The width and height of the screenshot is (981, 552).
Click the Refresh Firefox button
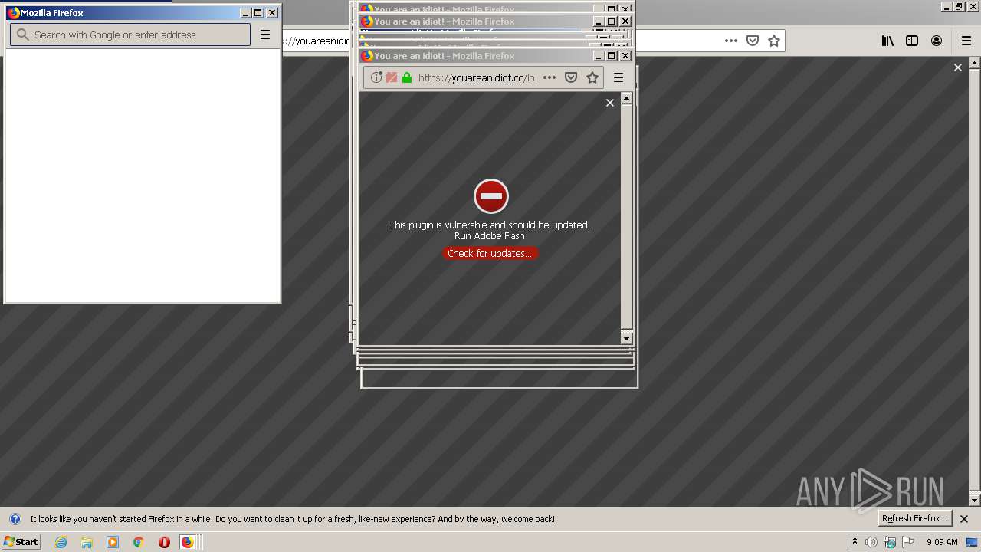click(x=914, y=518)
